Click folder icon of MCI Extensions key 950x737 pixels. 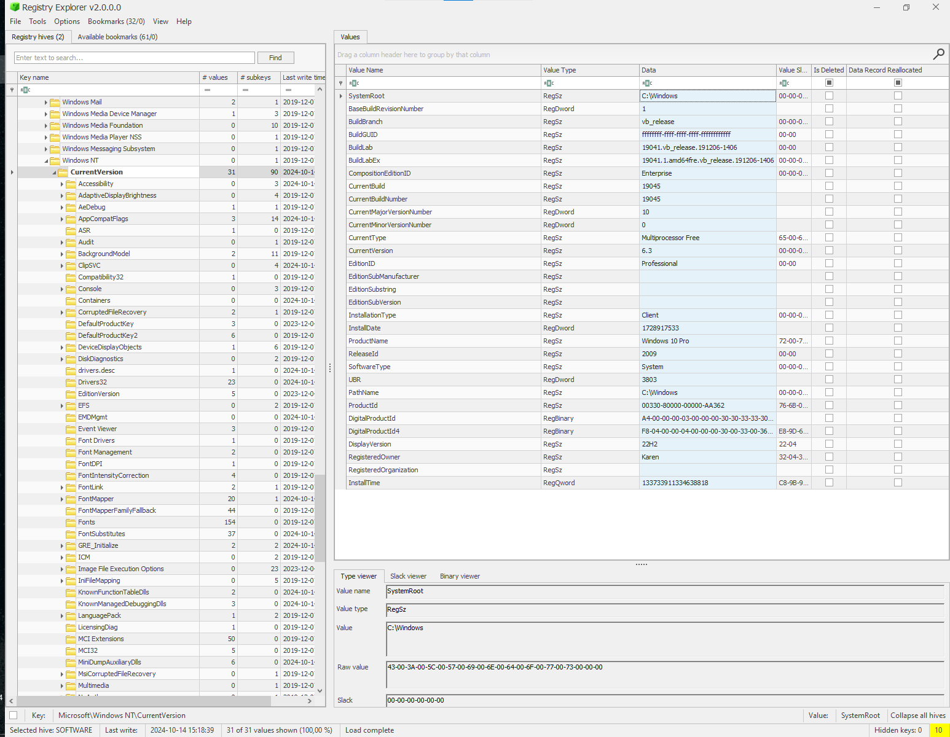click(71, 639)
